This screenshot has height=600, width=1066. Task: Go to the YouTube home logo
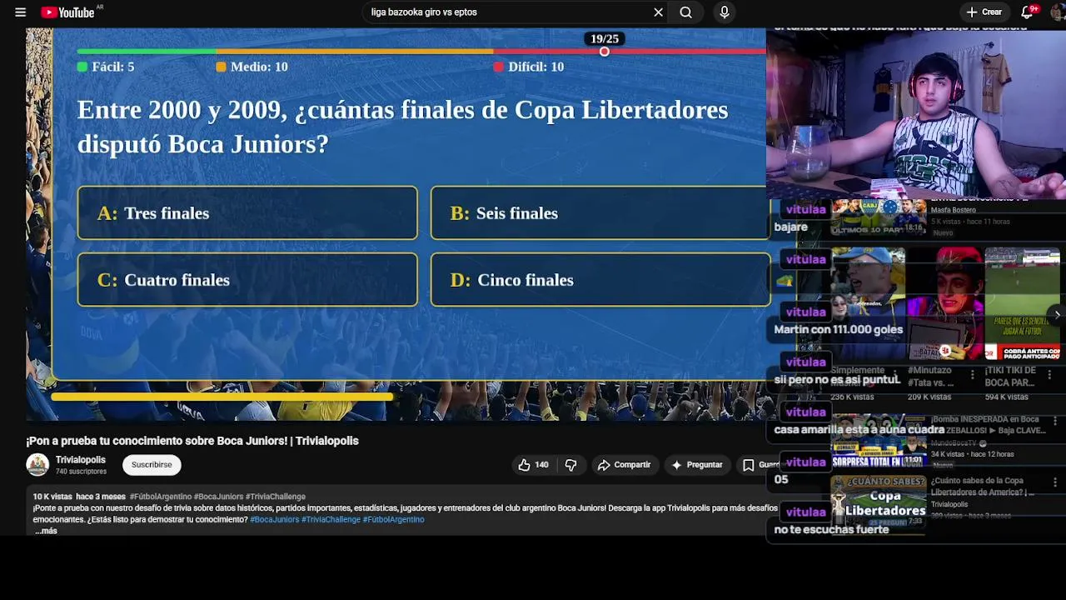68,12
